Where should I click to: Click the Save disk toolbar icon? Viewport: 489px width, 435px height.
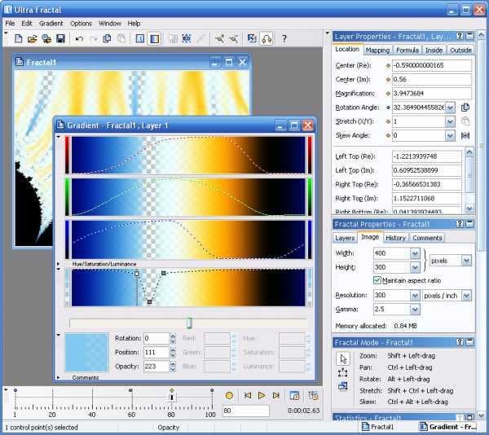point(60,38)
